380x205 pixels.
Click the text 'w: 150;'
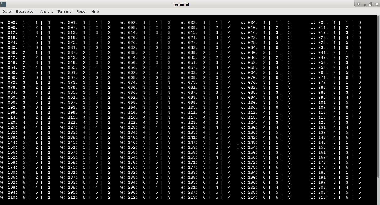point(9,147)
